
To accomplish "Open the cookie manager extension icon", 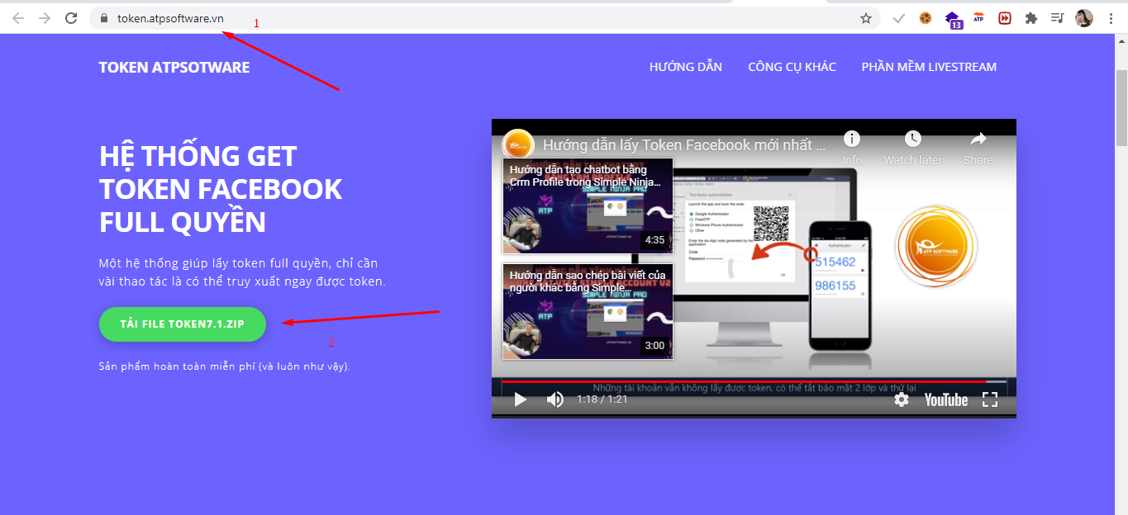I will pyautogui.click(x=924, y=17).
